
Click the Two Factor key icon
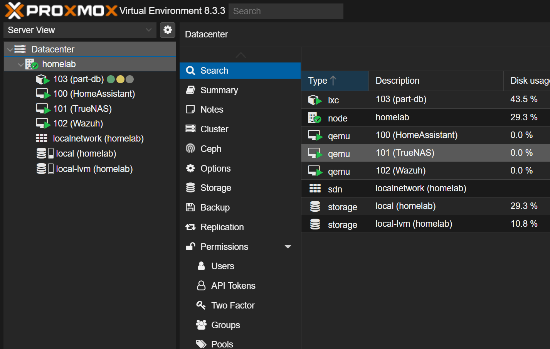point(201,305)
